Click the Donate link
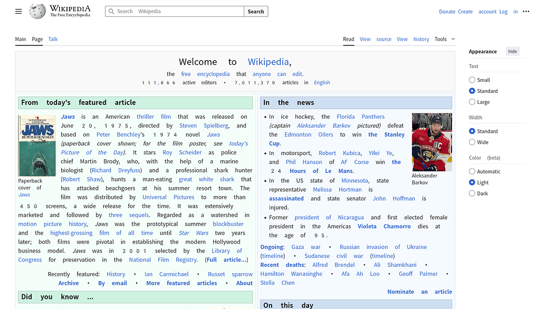546x309 pixels. tap(447, 12)
